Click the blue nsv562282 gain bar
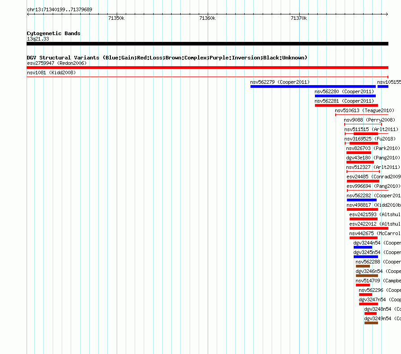Screen dimensions: 401x354 [362, 200]
